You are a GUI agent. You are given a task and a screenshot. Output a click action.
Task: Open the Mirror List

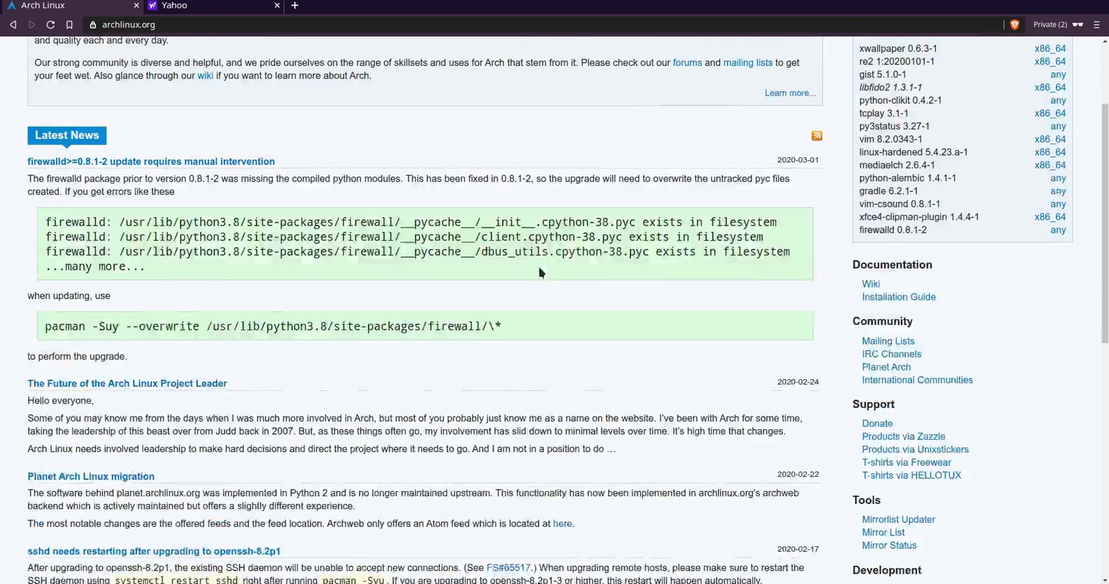[x=883, y=532]
